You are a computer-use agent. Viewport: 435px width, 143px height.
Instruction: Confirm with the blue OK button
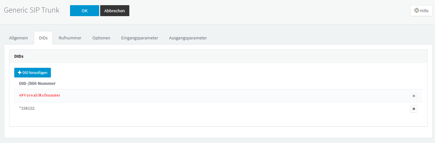85,11
